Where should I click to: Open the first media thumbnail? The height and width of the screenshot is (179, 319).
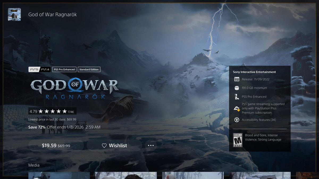click(59, 176)
